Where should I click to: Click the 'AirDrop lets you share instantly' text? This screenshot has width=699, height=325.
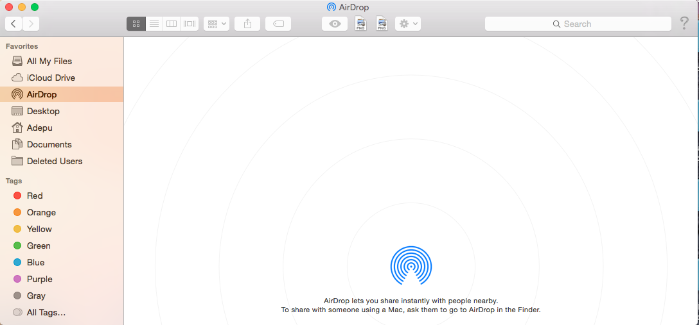(411, 301)
